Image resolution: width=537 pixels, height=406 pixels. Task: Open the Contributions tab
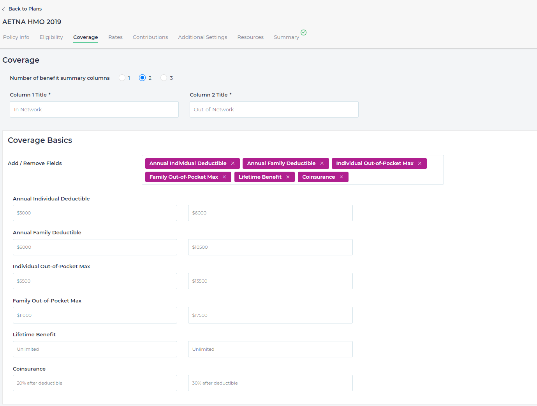(x=150, y=37)
